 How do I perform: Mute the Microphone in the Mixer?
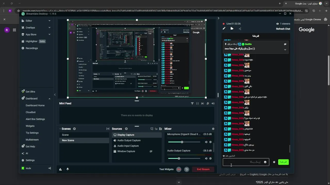point(206,142)
